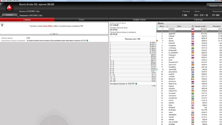The height and width of the screenshot is (125, 222).
Task: Click the Russian flag in Petrovich91 row
Action: (193, 31)
